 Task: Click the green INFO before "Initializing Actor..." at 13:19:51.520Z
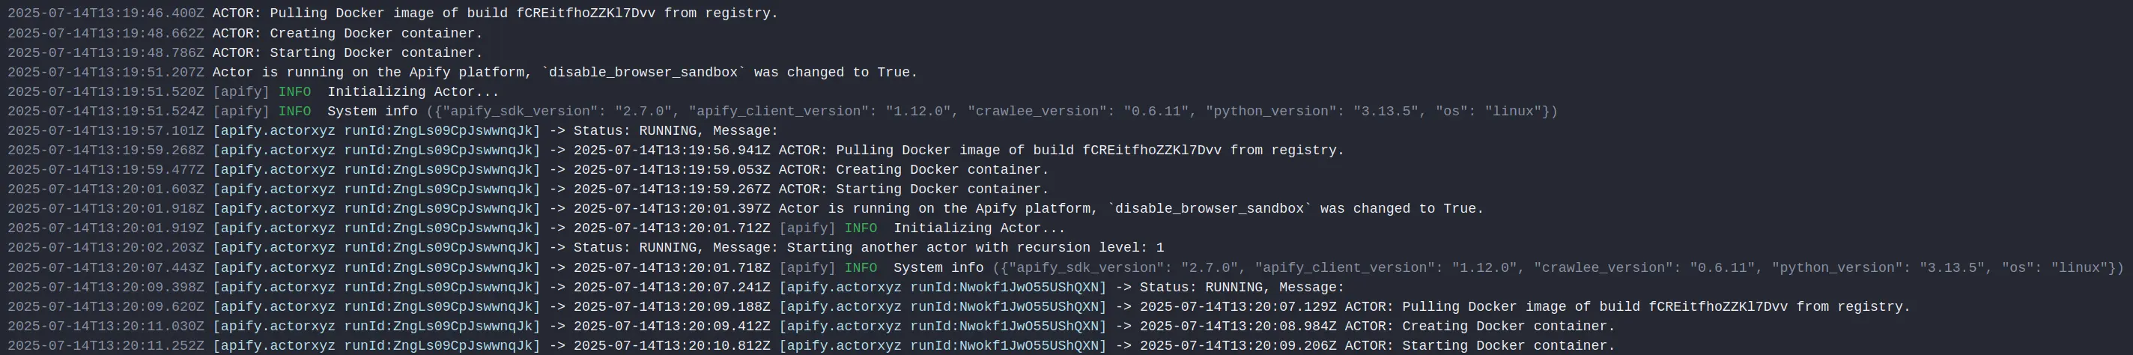coord(294,92)
